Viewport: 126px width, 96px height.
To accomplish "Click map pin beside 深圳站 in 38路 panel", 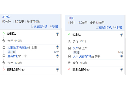I will coord(121,35).
